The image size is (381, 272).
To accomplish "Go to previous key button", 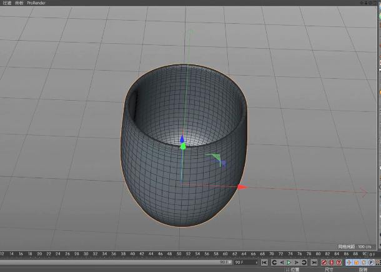I will [x=274, y=263].
